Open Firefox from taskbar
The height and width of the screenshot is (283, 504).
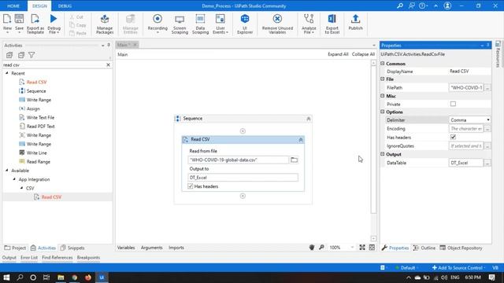(x=88, y=277)
